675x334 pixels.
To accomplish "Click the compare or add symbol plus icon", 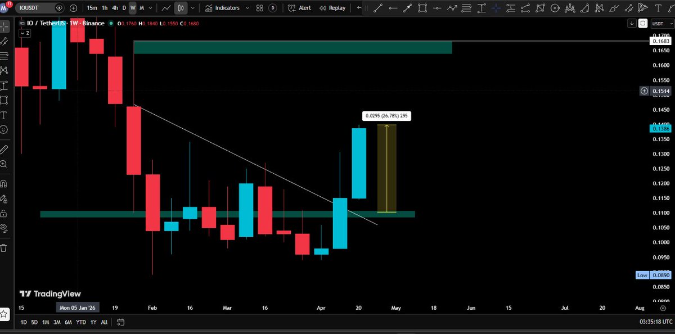I will (x=74, y=8).
